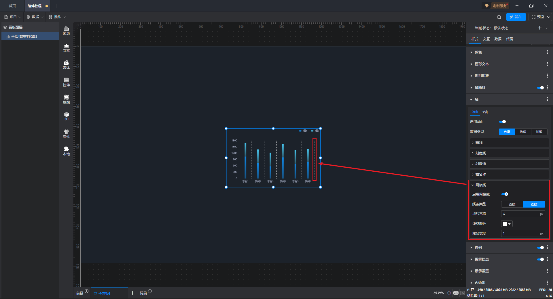Expand the 轴线 subsection
Viewport: 553px width, 299px height.
(509, 143)
